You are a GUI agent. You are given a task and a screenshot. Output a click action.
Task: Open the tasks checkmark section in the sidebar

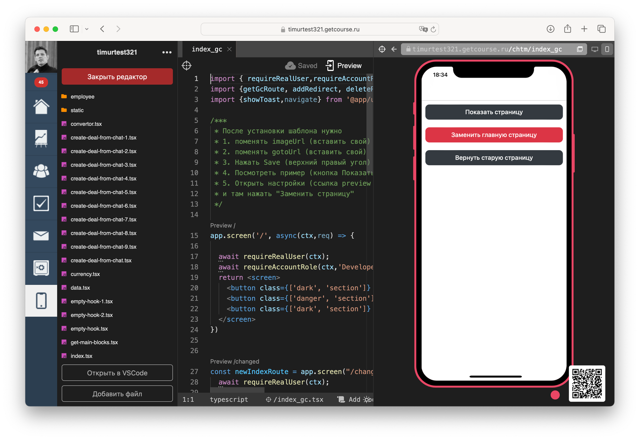point(41,204)
